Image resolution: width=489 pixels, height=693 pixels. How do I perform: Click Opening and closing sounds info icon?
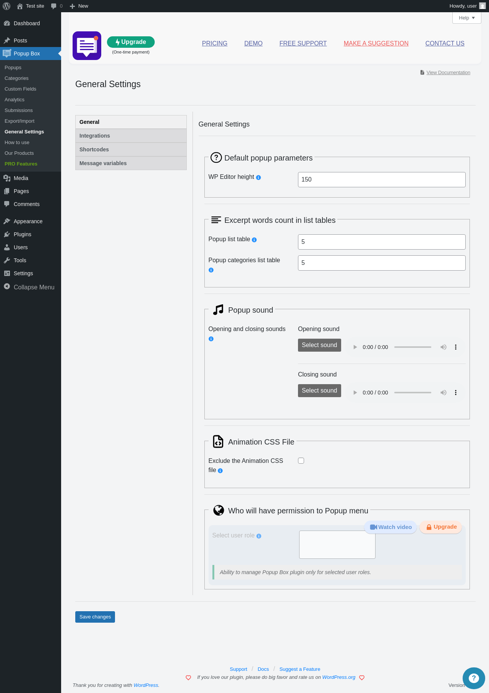(211, 339)
